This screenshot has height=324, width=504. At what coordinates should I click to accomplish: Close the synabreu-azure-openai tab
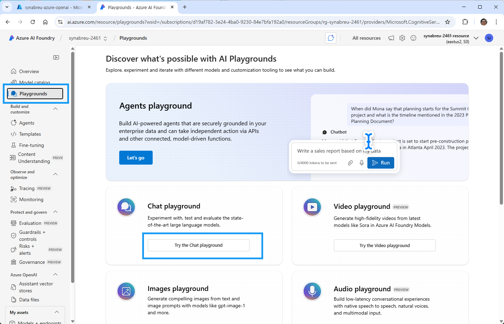coord(89,7)
